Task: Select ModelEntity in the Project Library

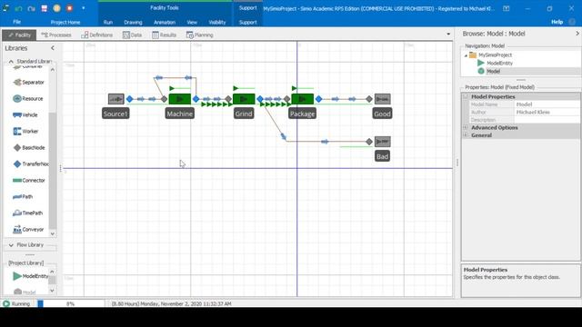Action: pyautogui.click(x=30, y=276)
